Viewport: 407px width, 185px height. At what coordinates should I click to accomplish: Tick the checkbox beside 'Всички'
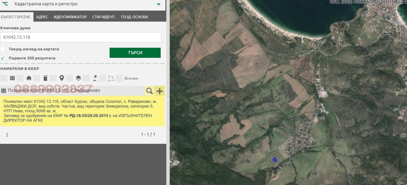click(119, 78)
